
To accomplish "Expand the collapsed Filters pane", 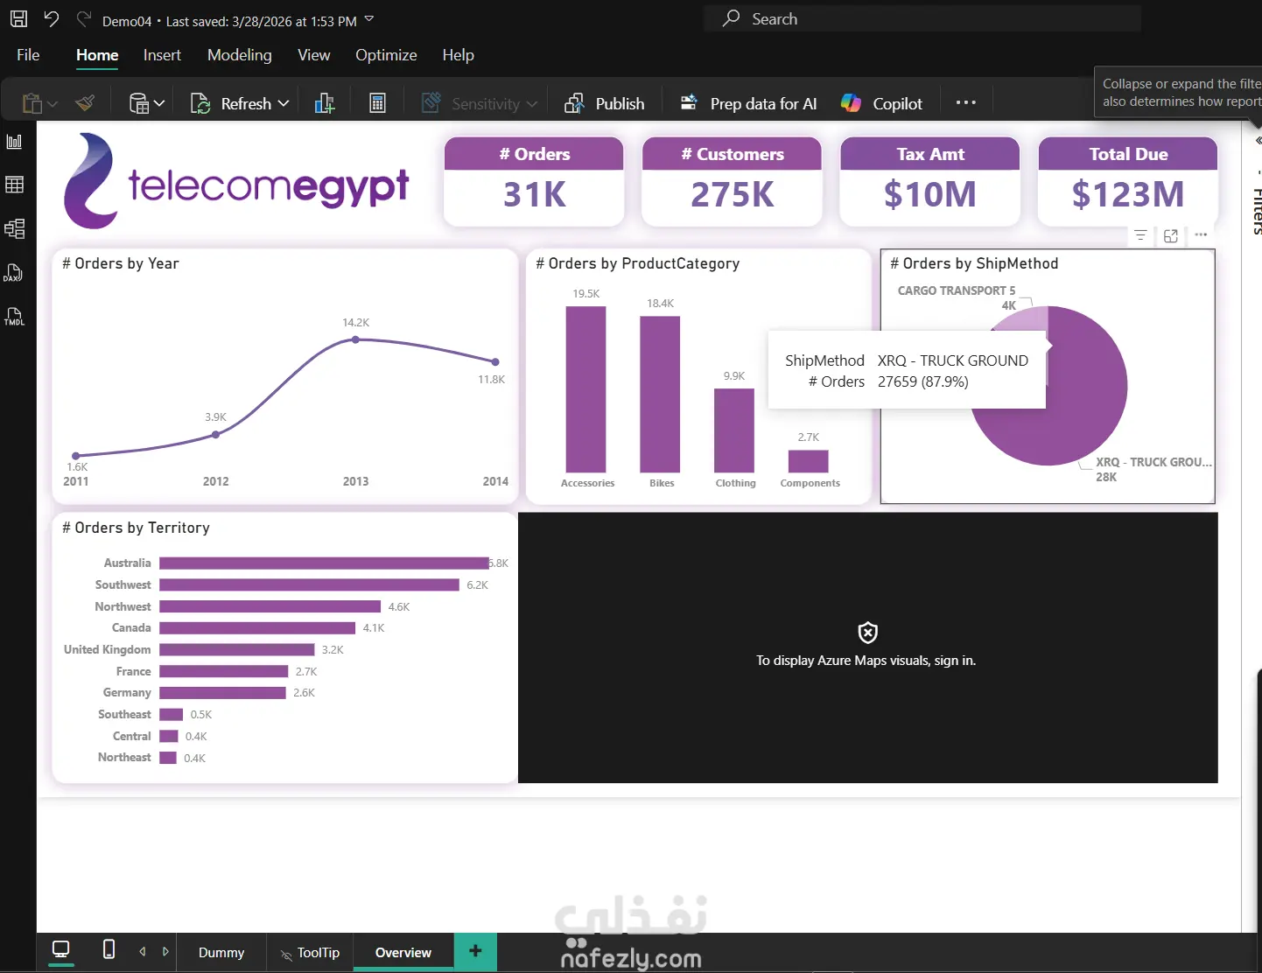I will click(x=1258, y=141).
